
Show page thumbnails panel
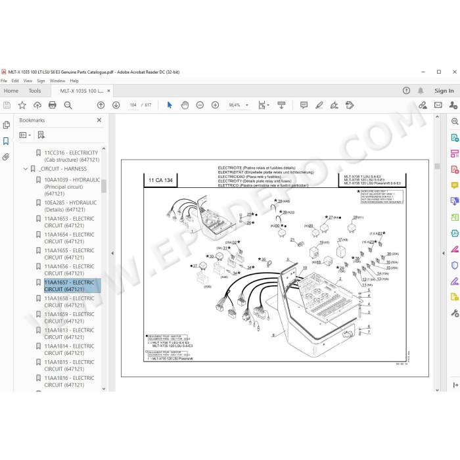(x=6, y=125)
